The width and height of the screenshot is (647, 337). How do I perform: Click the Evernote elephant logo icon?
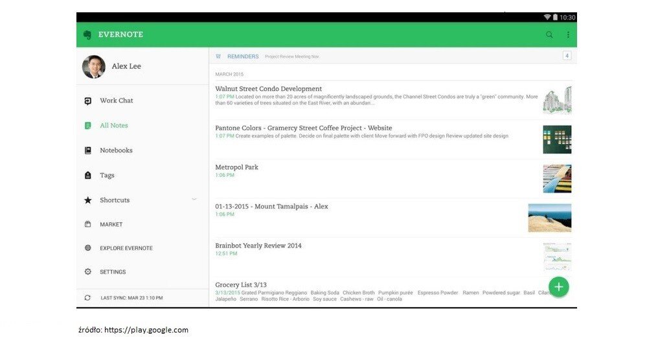(87, 35)
